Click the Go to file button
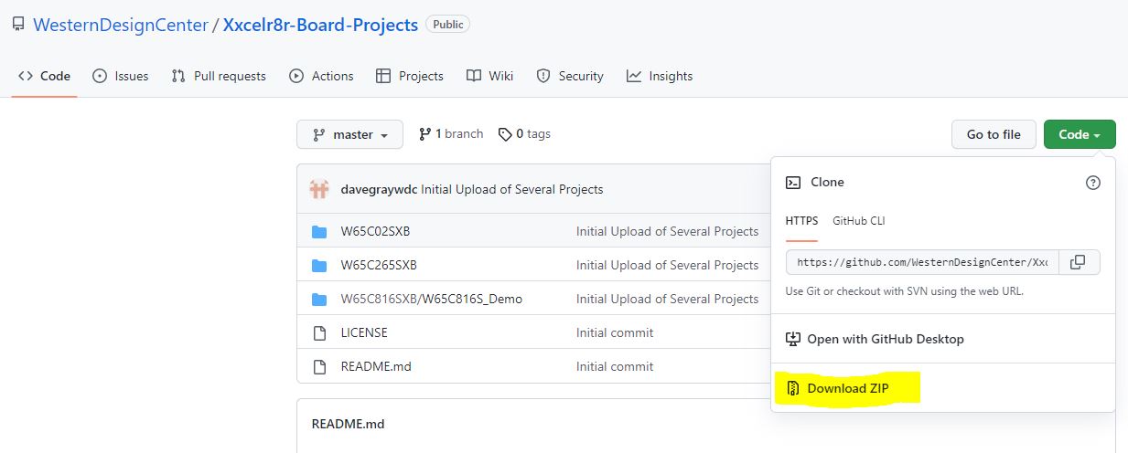This screenshot has height=453, width=1128. (994, 134)
